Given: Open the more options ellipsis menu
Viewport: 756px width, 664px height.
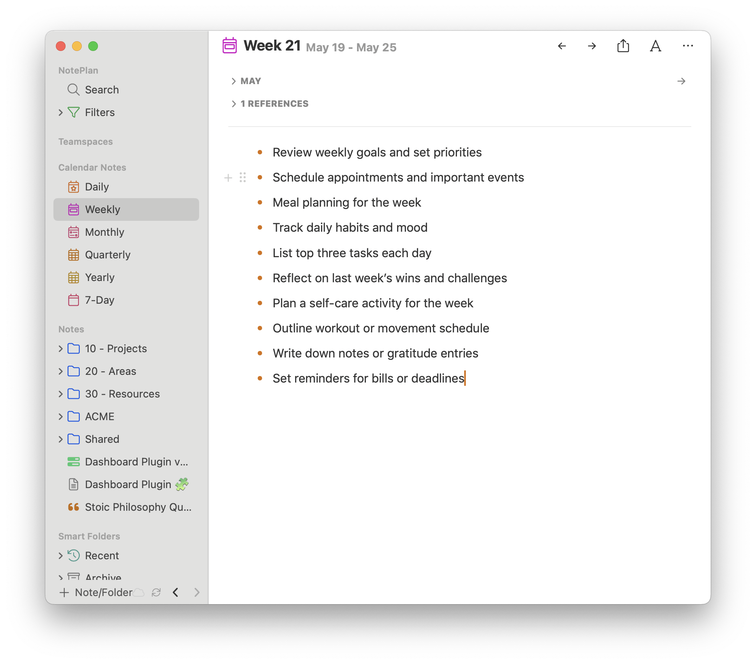Looking at the screenshot, I should click(x=688, y=46).
